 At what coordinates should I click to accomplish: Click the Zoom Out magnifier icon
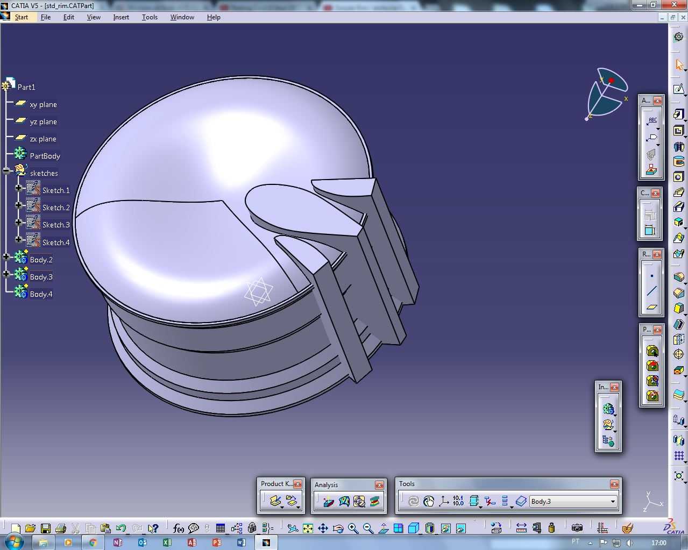tap(368, 528)
